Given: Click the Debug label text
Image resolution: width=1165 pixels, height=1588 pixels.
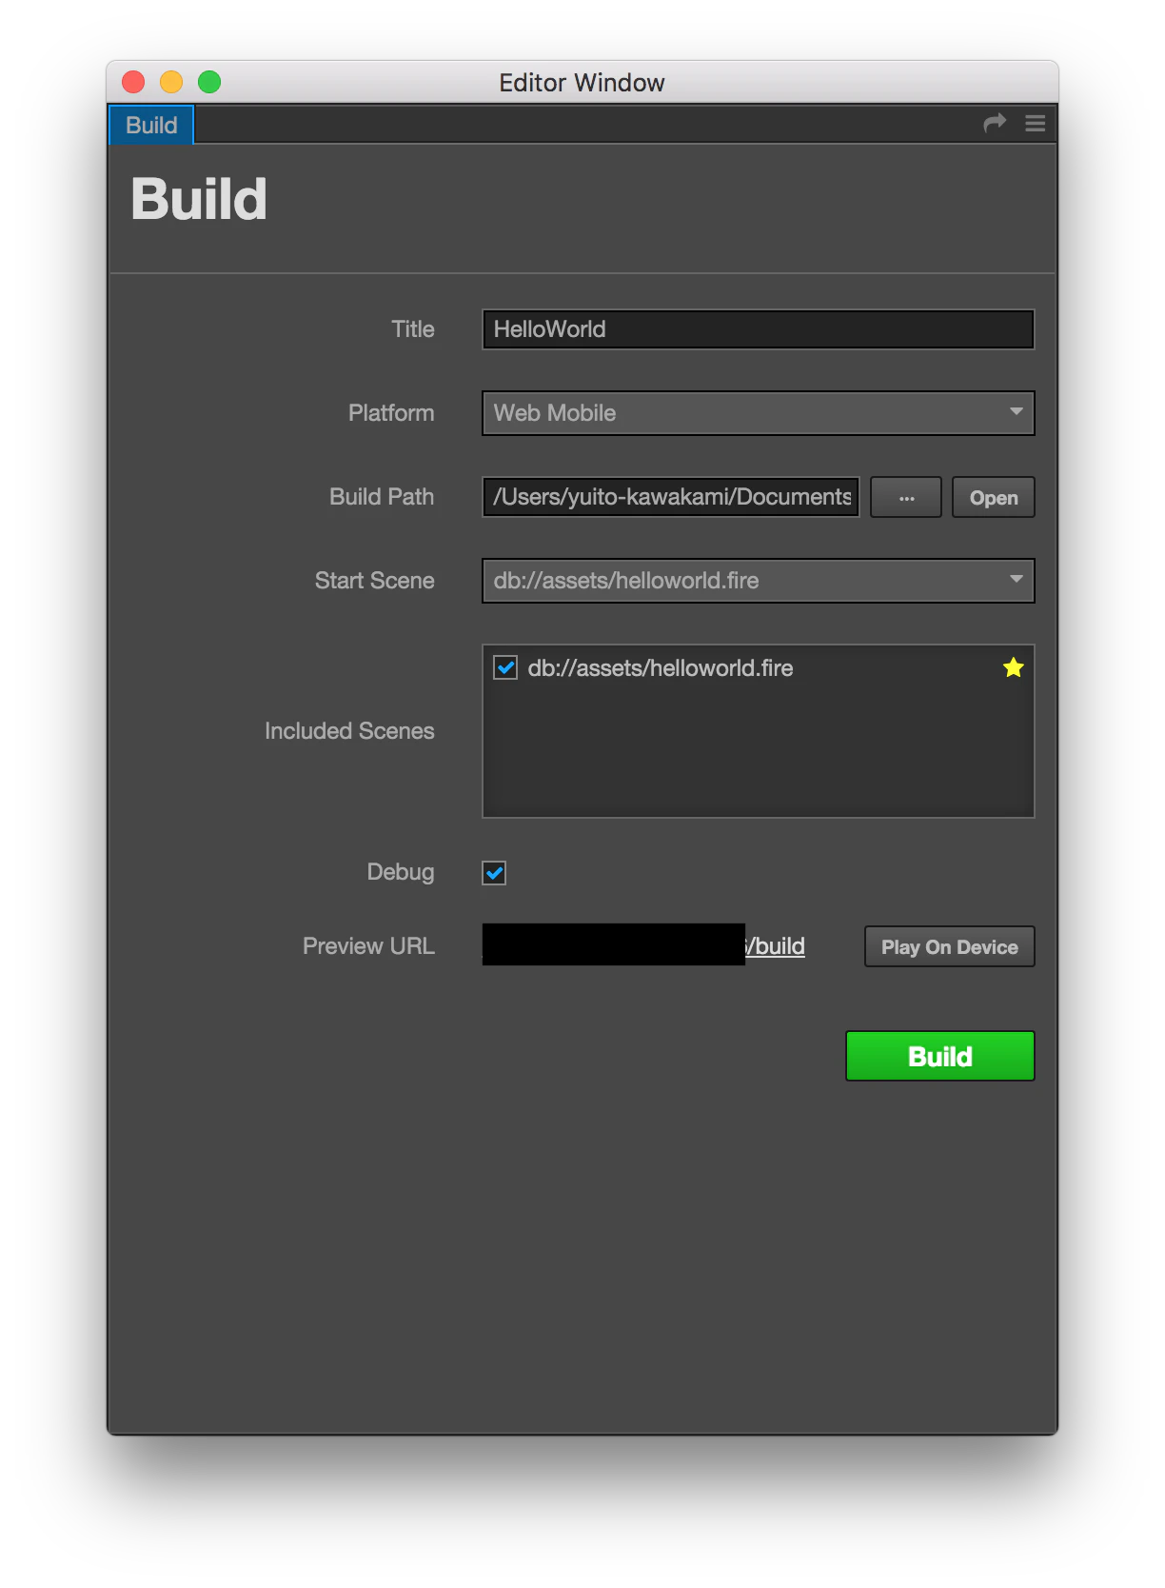Looking at the screenshot, I should [x=401, y=872].
